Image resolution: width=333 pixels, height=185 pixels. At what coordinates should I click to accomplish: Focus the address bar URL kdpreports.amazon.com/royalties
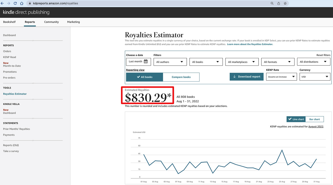pos(55,3)
